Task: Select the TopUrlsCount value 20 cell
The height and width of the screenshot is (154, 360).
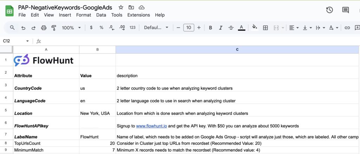Action: click(97, 143)
